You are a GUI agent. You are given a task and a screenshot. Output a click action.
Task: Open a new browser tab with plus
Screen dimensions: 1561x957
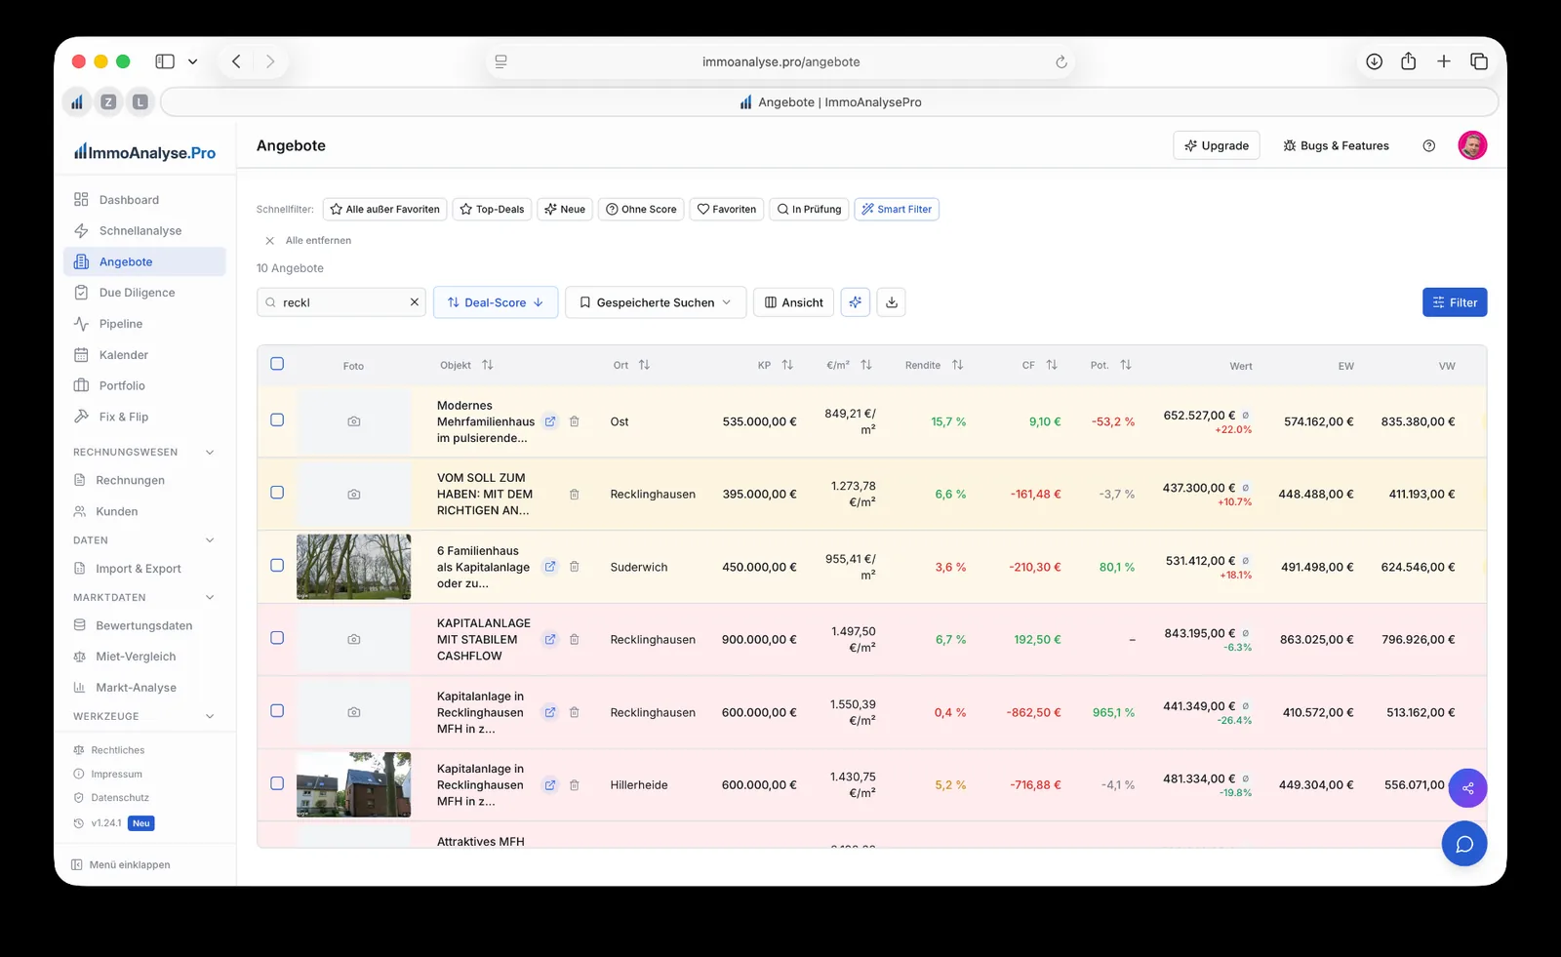click(x=1444, y=61)
